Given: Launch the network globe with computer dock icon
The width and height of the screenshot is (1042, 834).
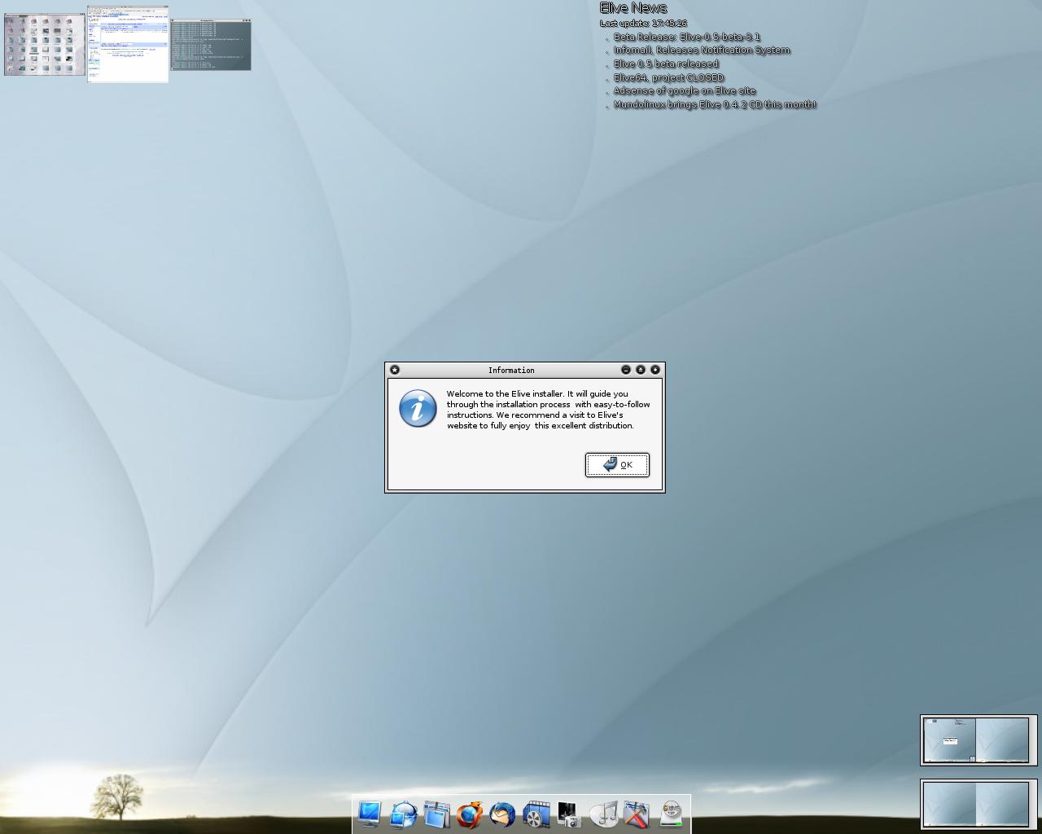Looking at the screenshot, I should point(403,814).
